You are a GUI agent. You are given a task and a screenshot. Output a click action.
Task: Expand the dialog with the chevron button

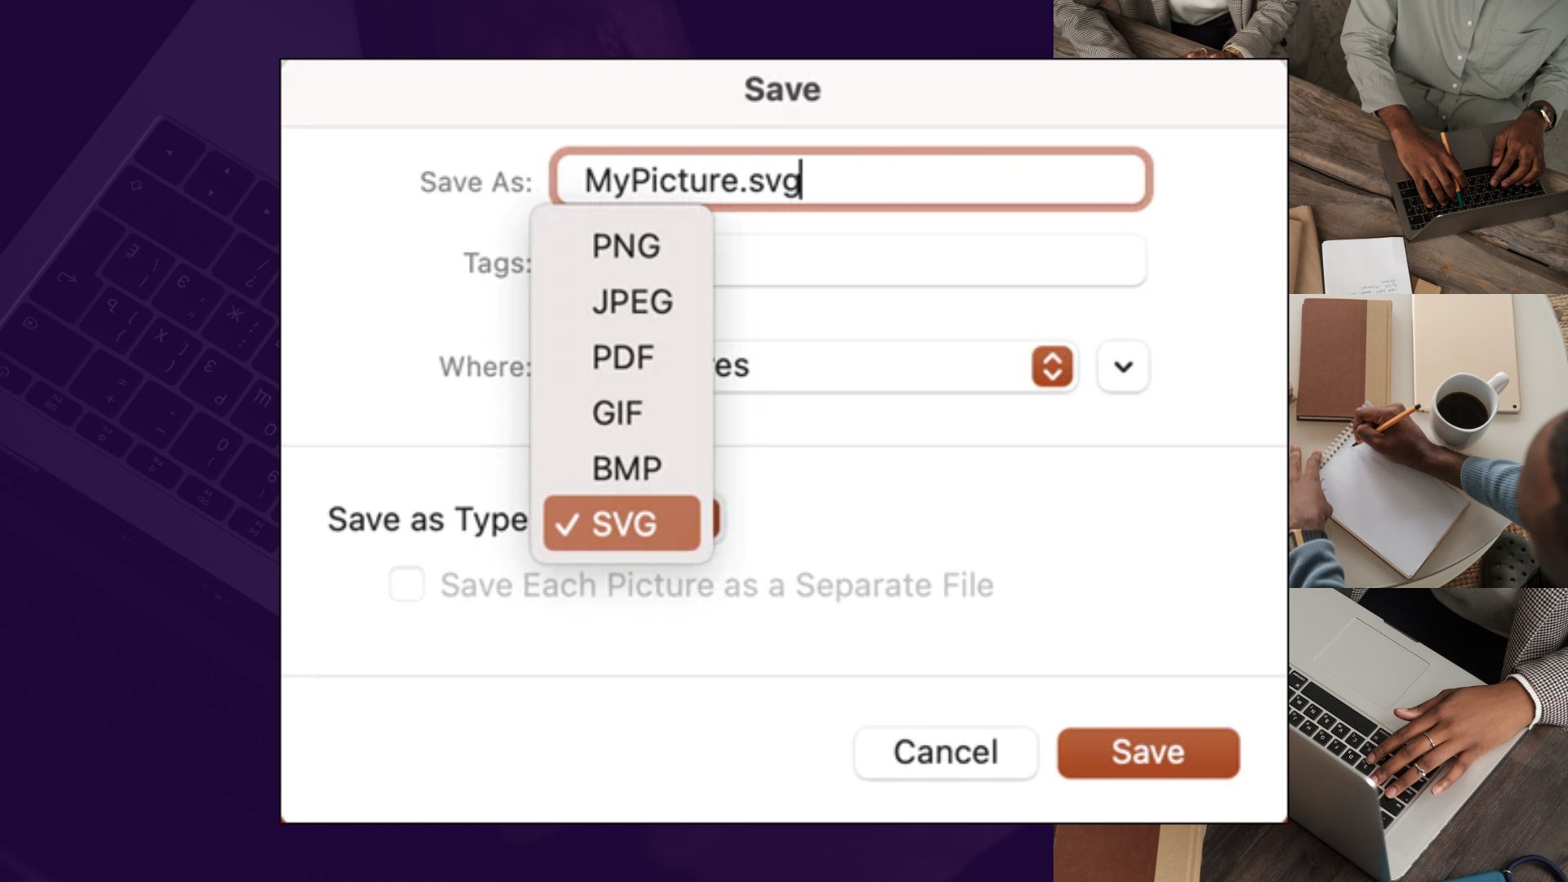pos(1124,367)
